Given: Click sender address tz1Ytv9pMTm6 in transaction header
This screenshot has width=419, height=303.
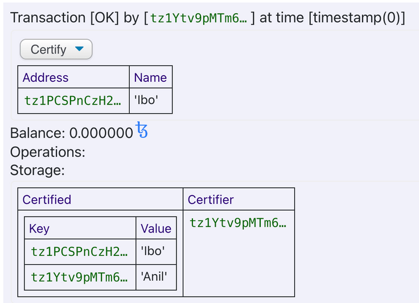Looking at the screenshot, I should (199, 18).
